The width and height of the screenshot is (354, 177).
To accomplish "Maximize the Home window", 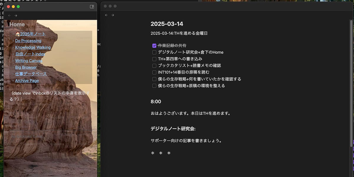I will (x=18, y=6).
